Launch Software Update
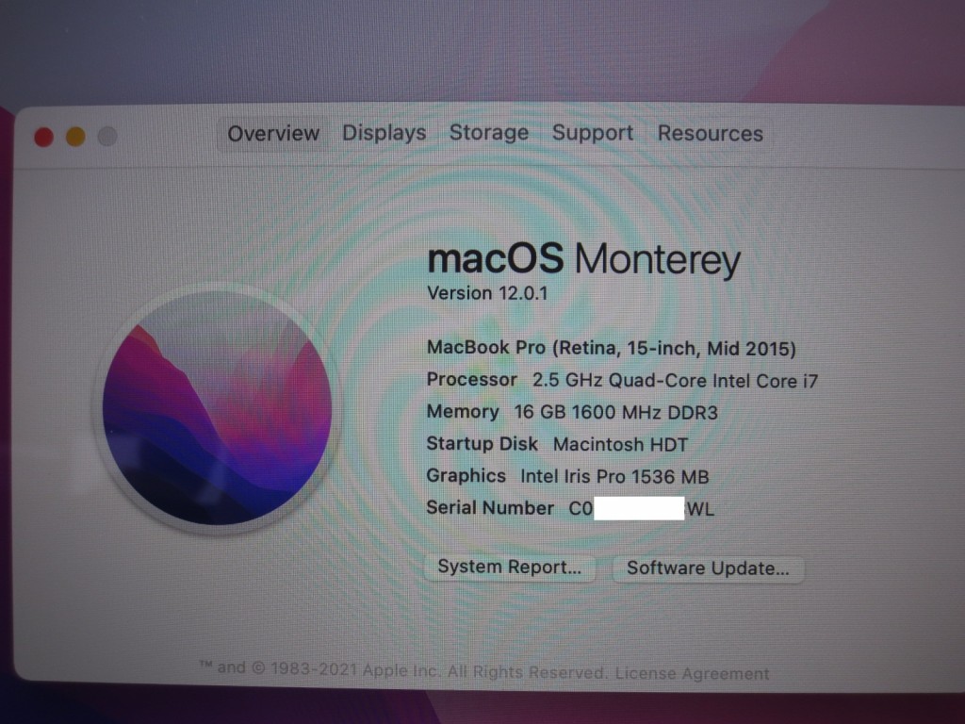Screen dimensions: 965x724 coord(708,568)
